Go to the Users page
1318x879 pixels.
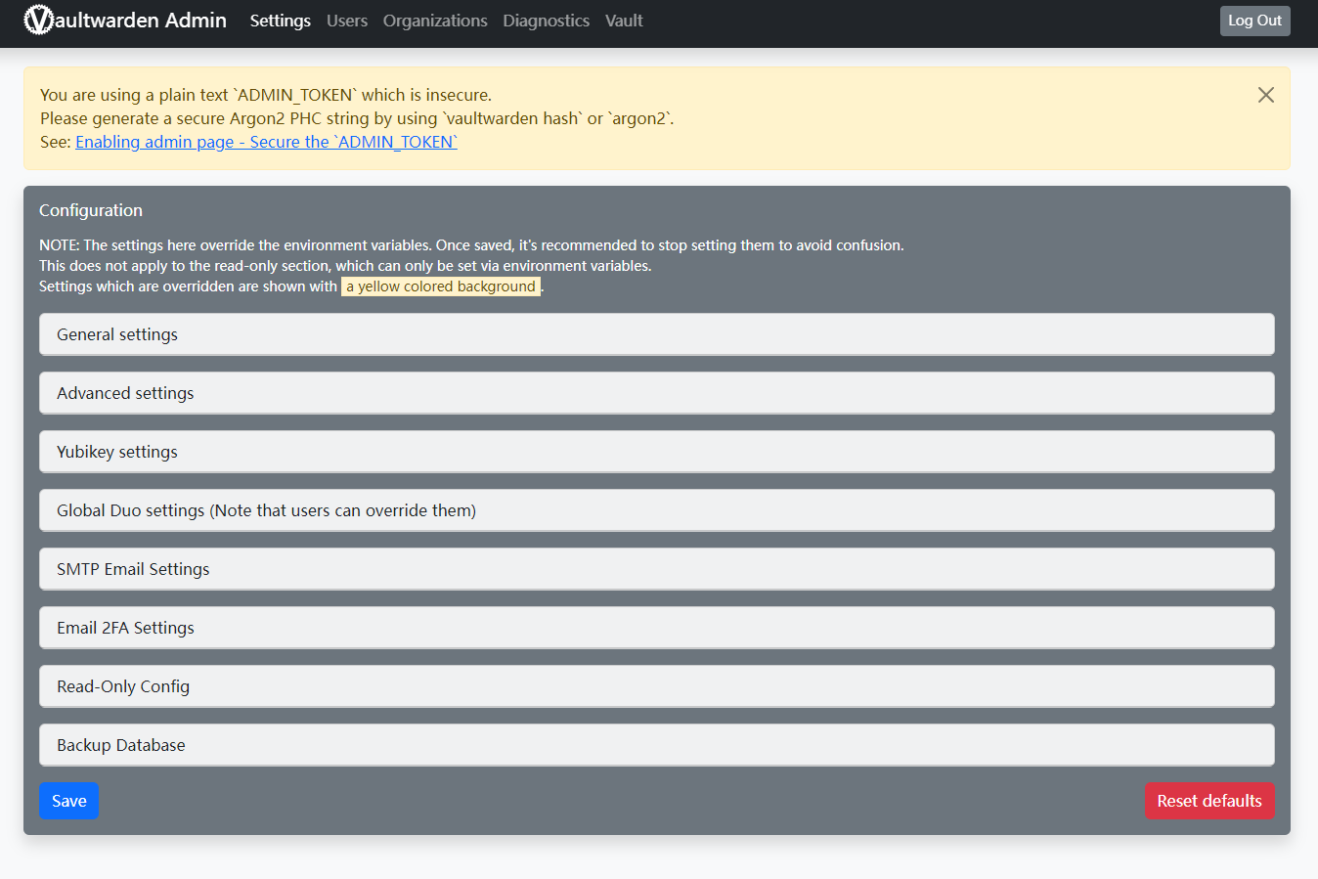point(346,21)
